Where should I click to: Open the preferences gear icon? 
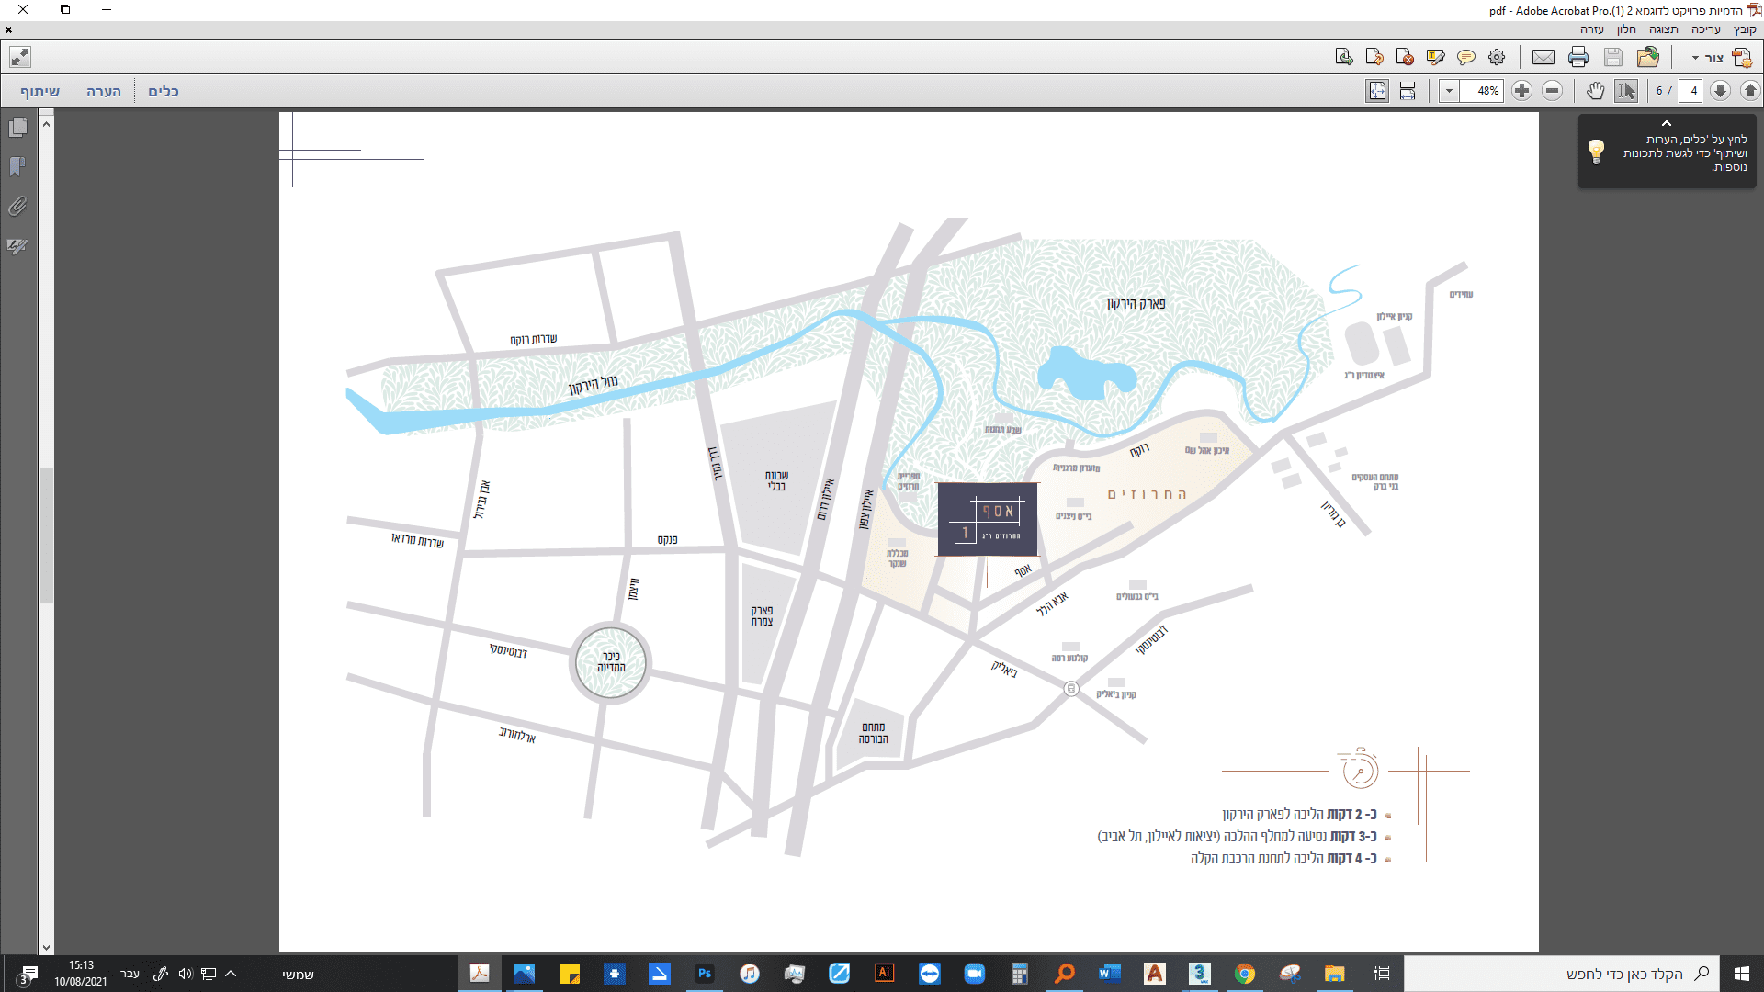pyautogui.click(x=1497, y=57)
